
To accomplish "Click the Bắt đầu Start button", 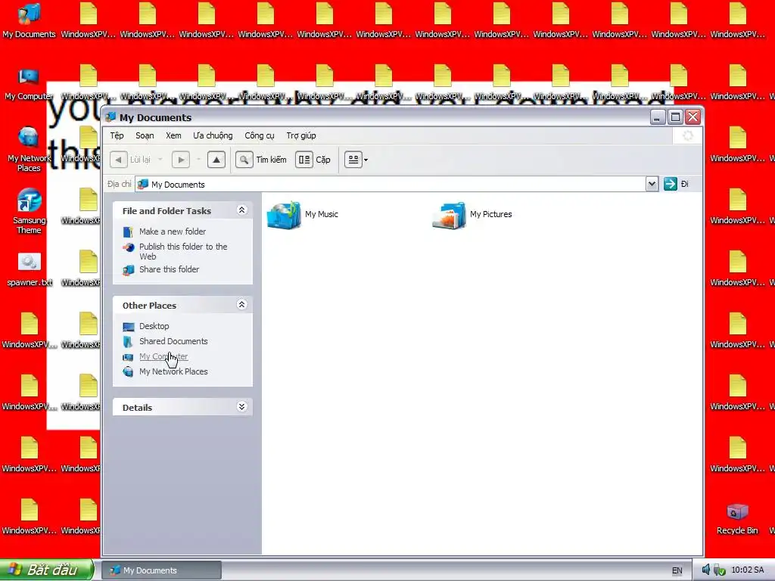I will [47, 570].
